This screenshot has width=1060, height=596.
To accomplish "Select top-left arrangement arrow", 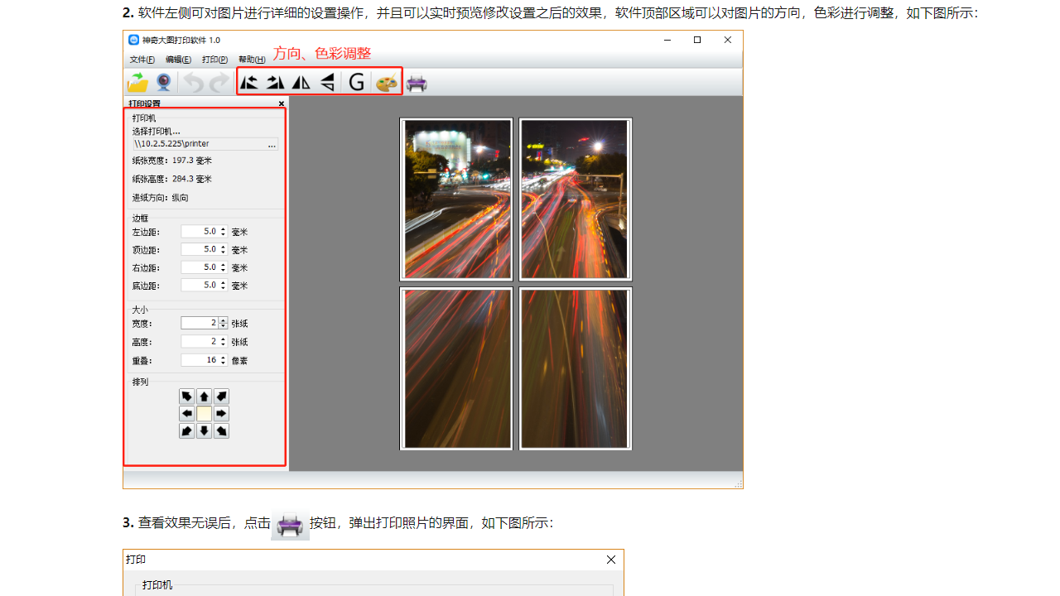I will (187, 397).
